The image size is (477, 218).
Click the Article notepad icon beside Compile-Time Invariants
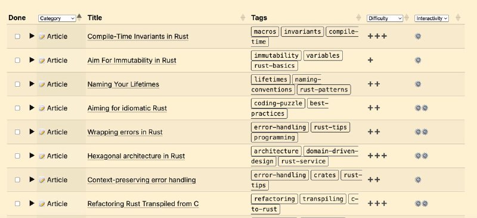pos(42,37)
